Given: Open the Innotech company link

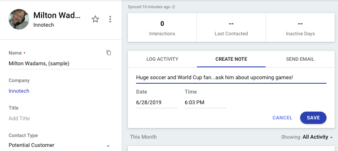Looking at the screenshot, I should click(19, 91).
